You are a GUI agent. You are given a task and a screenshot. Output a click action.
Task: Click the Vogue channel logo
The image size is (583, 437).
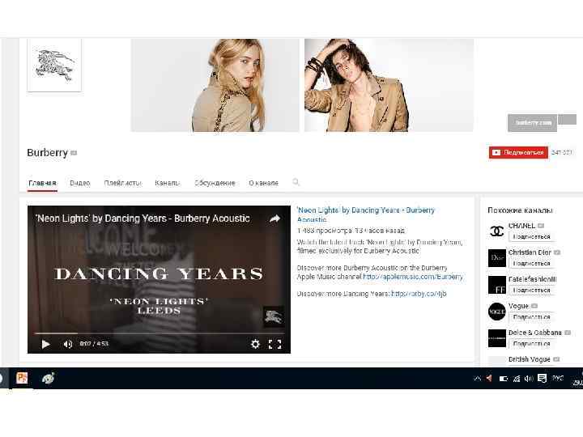pos(496,312)
